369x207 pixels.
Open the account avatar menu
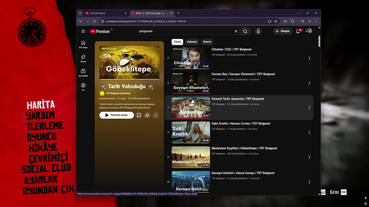tap(309, 31)
